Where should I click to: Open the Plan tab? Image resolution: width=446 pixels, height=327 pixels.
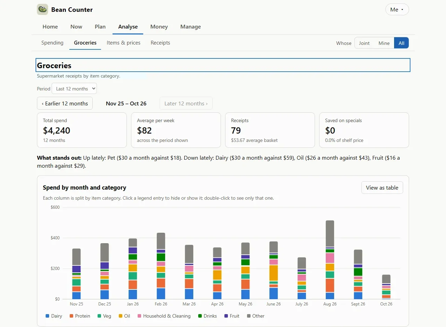100,27
